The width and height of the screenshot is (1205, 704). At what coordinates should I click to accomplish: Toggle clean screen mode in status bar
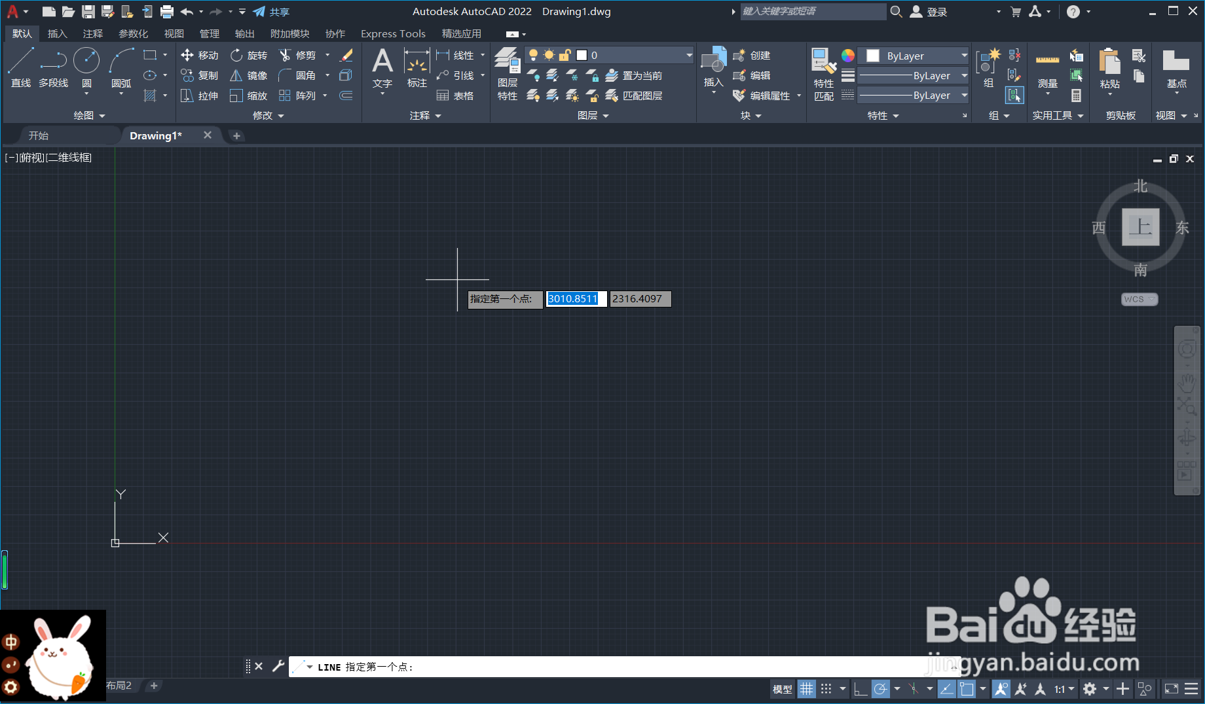point(1171,689)
